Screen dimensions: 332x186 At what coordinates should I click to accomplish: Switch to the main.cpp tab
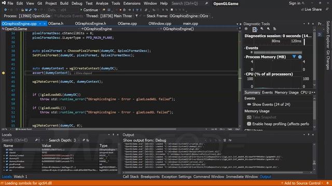[x=190, y=24]
